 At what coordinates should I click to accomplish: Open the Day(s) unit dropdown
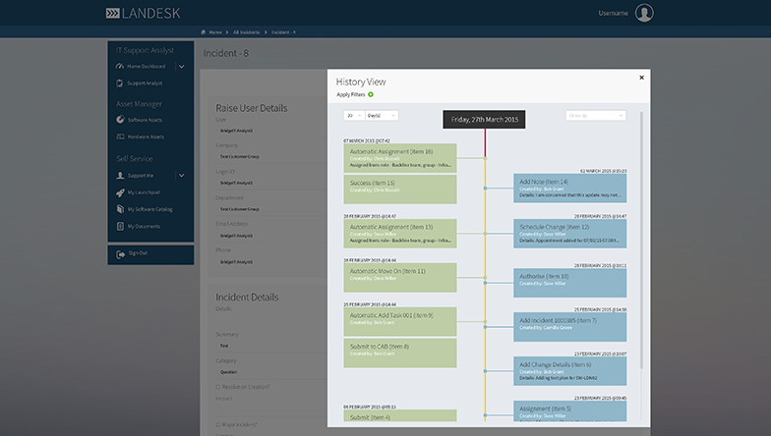pos(381,115)
